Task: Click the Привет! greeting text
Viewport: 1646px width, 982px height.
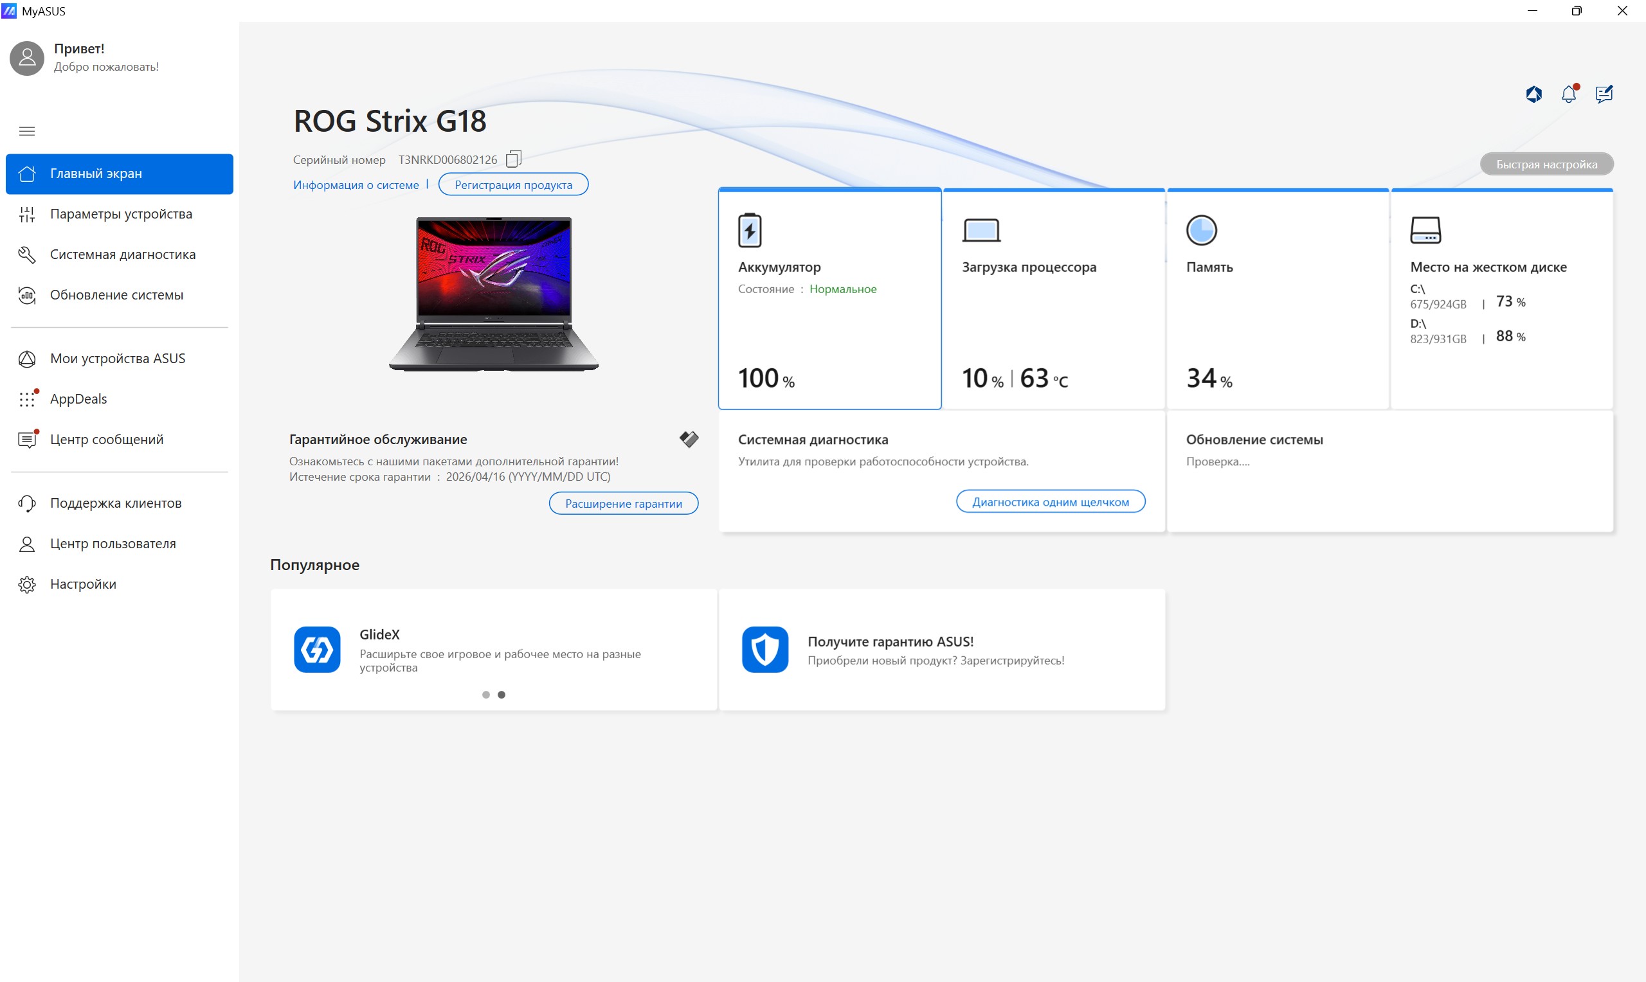Action: (x=80, y=49)
